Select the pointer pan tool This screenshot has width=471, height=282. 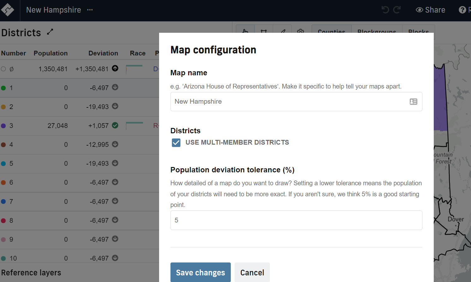point(245,32)
